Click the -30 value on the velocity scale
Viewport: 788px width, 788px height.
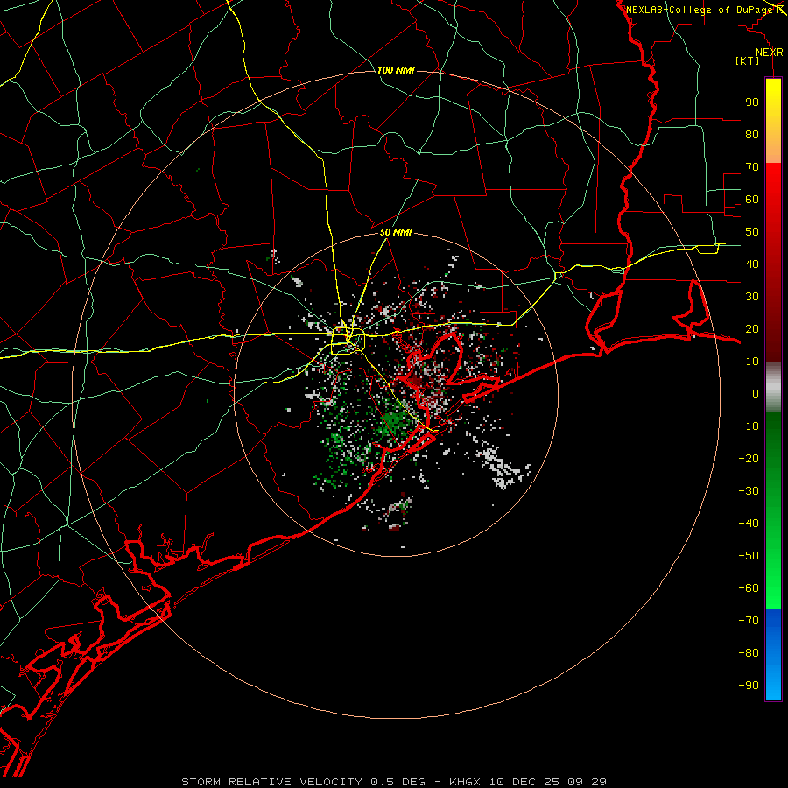[x=749, y=491]
